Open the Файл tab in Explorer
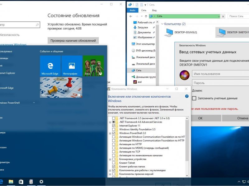 [x=133, y=10]
